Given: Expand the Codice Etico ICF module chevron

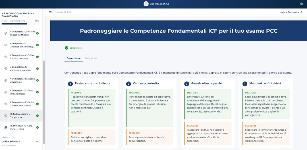Looking at the screenshot, I should pos(37,141).
